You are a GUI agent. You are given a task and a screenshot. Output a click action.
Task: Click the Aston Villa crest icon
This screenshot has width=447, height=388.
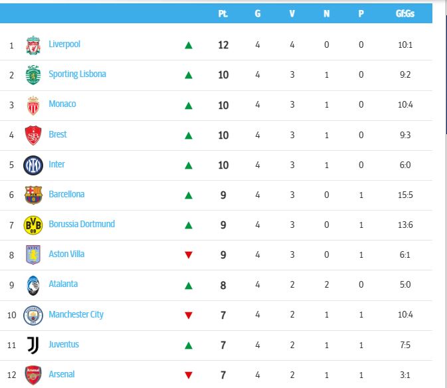(x=33, y=254)
